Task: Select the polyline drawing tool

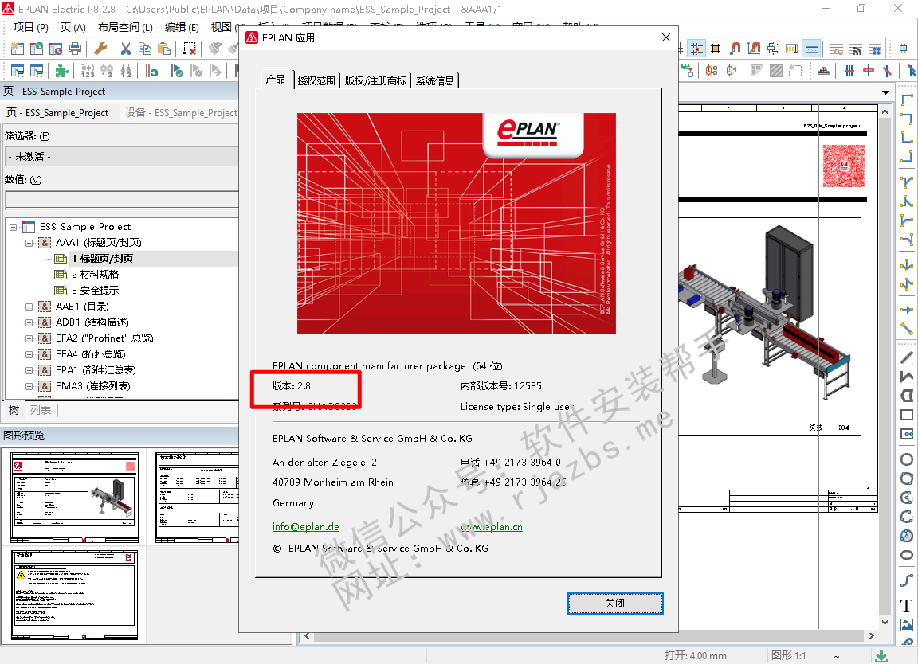Action: (x=907, y=376)
